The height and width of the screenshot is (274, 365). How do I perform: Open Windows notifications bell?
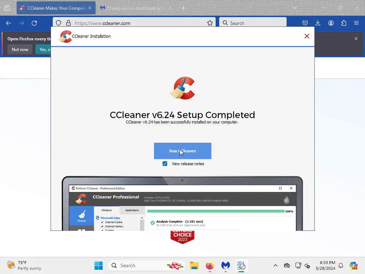341,265
